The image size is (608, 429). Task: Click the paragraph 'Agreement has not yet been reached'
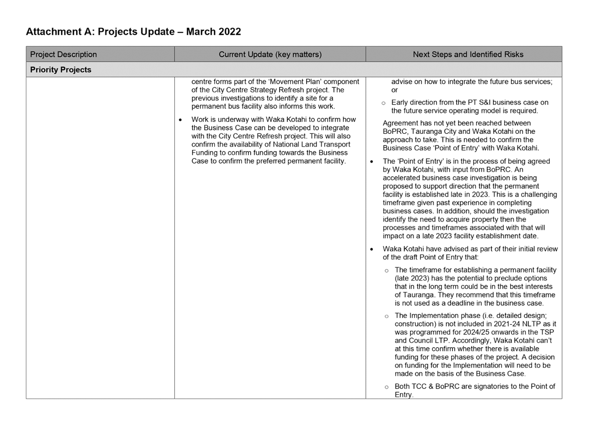pyautogui.click(x=461, y=136)
